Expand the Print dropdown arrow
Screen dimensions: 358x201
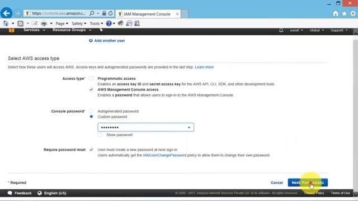[51, 23]
